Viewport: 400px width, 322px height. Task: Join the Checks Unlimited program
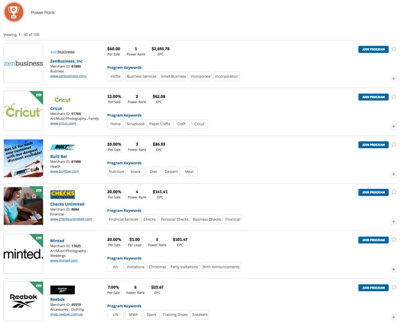point(373,192)
